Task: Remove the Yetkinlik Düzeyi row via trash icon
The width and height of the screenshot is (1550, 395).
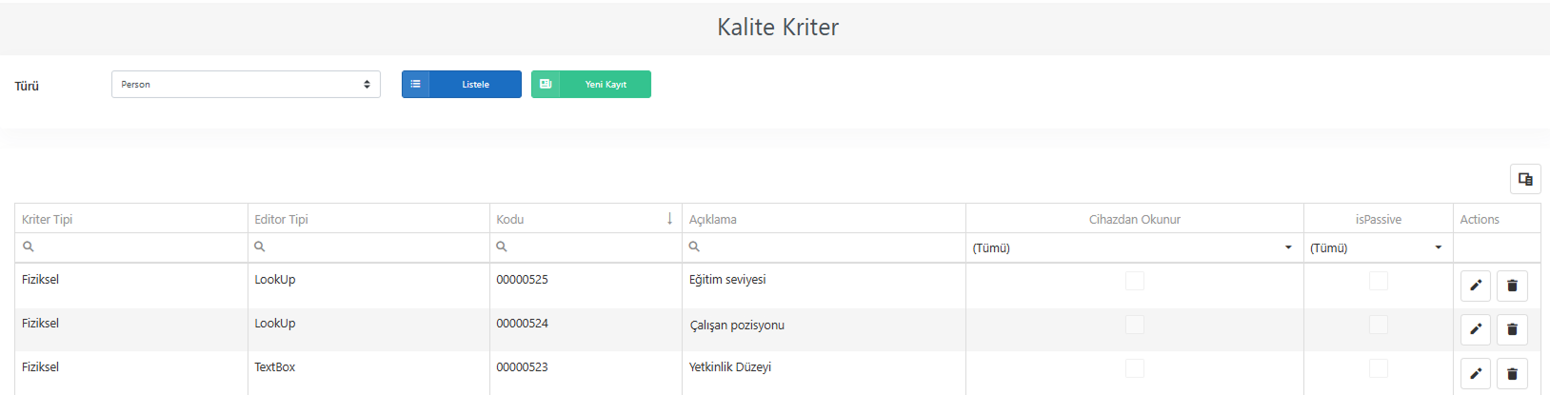Action: tap(1512, 373)
